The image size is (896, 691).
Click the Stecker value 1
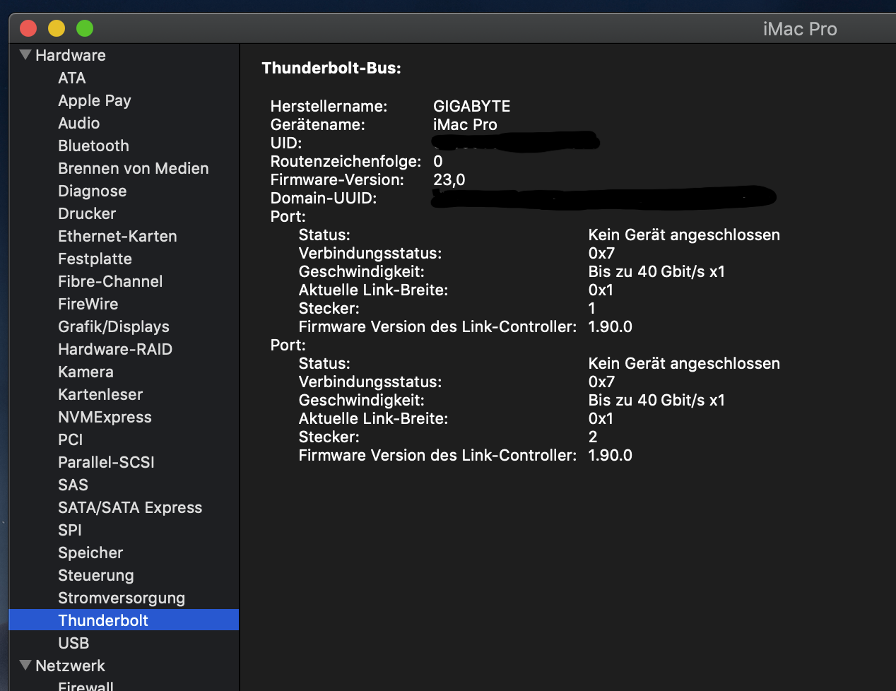pos(591,308)
